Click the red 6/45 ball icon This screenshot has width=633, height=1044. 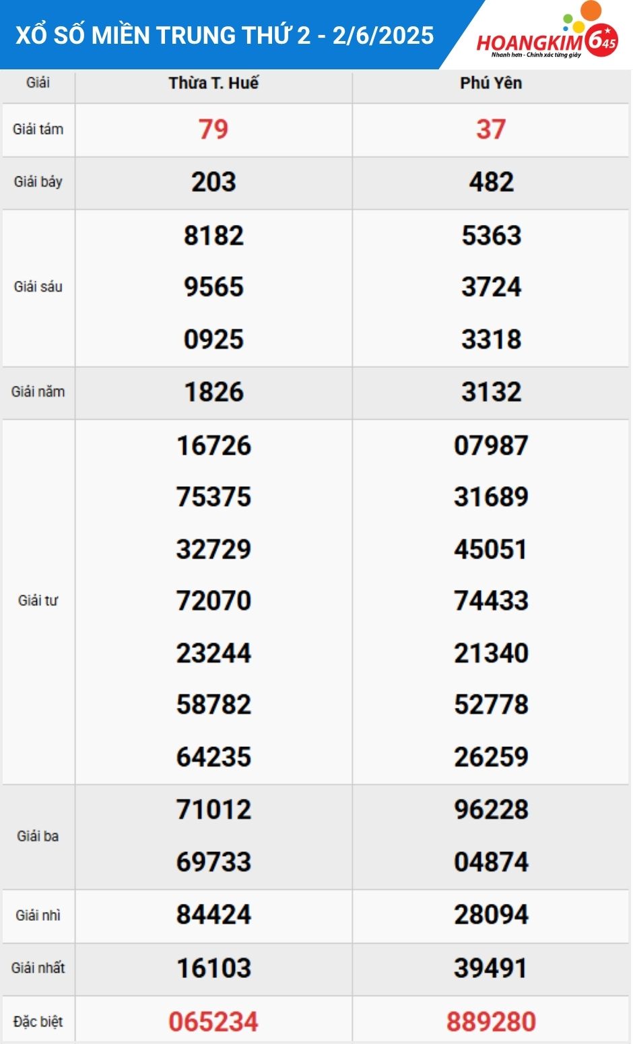(x=601, y=40)
